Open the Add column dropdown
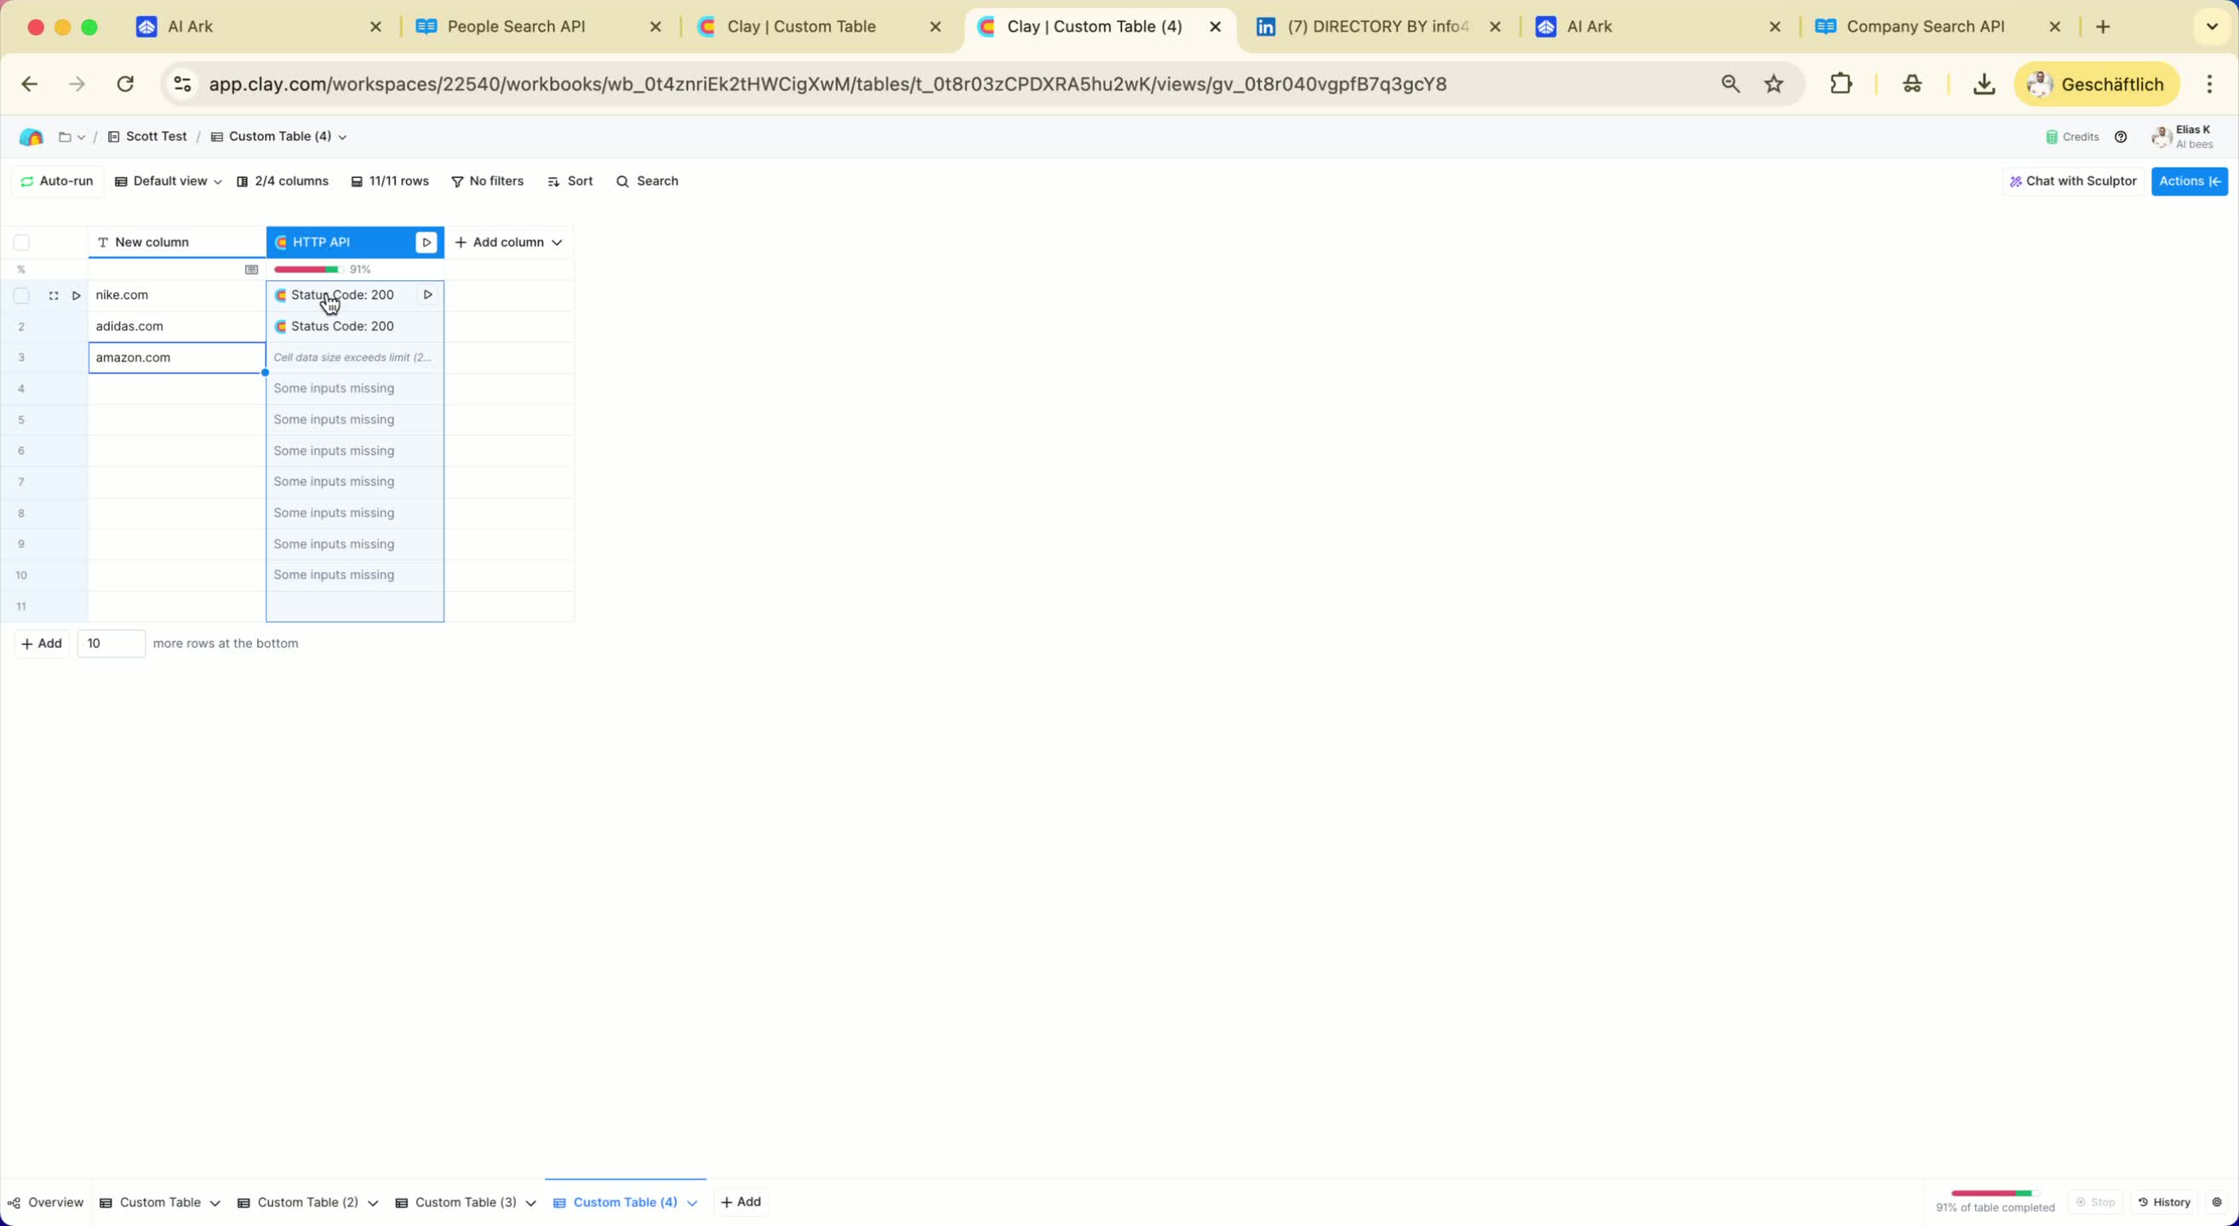The image size is (2239, 1226). (x=508, y=243)
